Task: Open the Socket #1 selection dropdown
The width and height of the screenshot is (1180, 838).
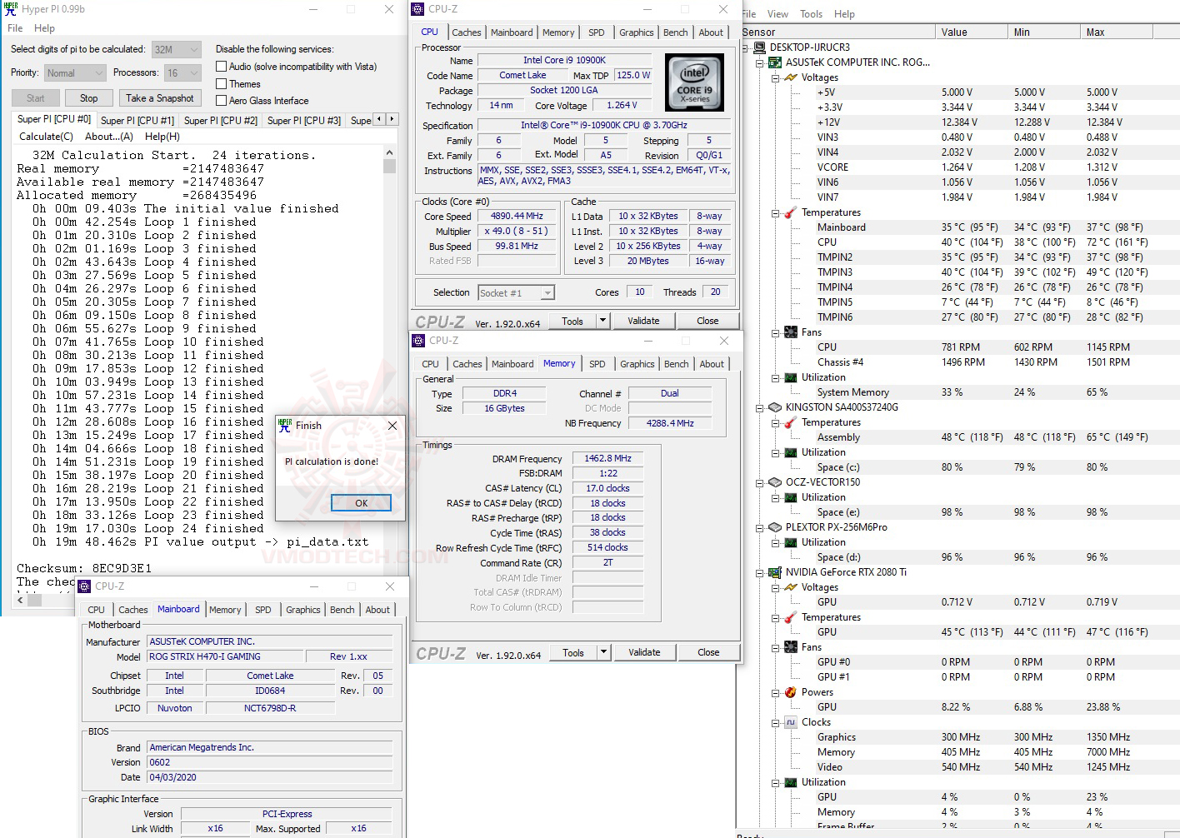Action: coord(547,292)
